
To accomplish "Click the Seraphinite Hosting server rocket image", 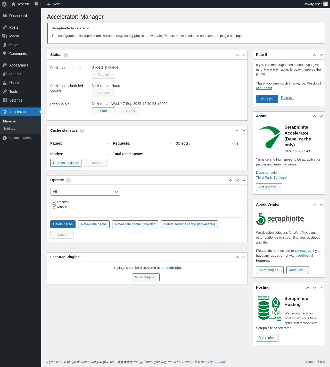I will pos(269,308).
